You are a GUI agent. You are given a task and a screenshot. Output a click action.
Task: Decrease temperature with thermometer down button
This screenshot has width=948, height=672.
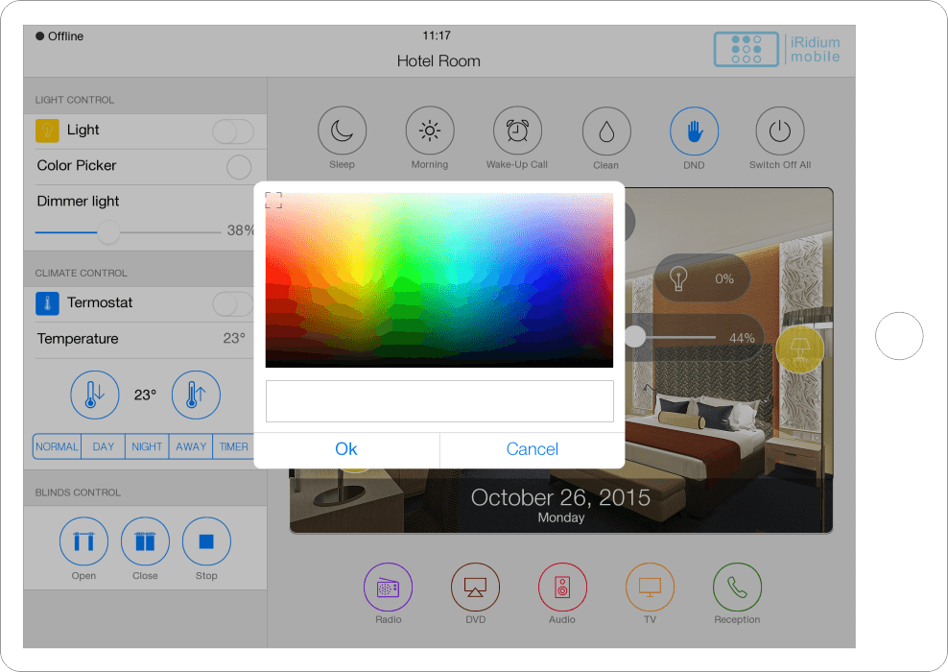(94, 395)
